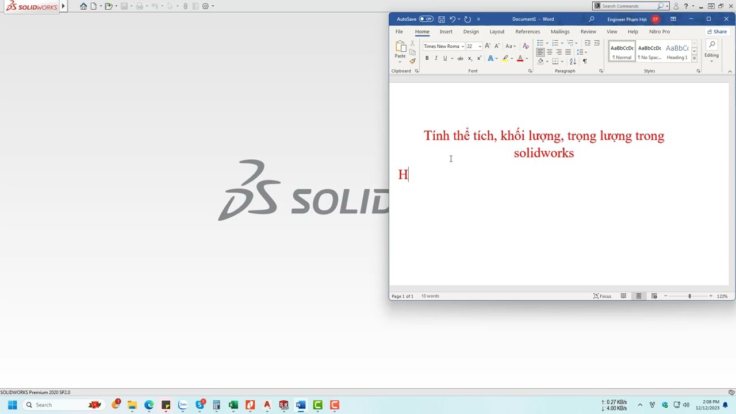Click SolidWorks New document icon

pos(93,6)
